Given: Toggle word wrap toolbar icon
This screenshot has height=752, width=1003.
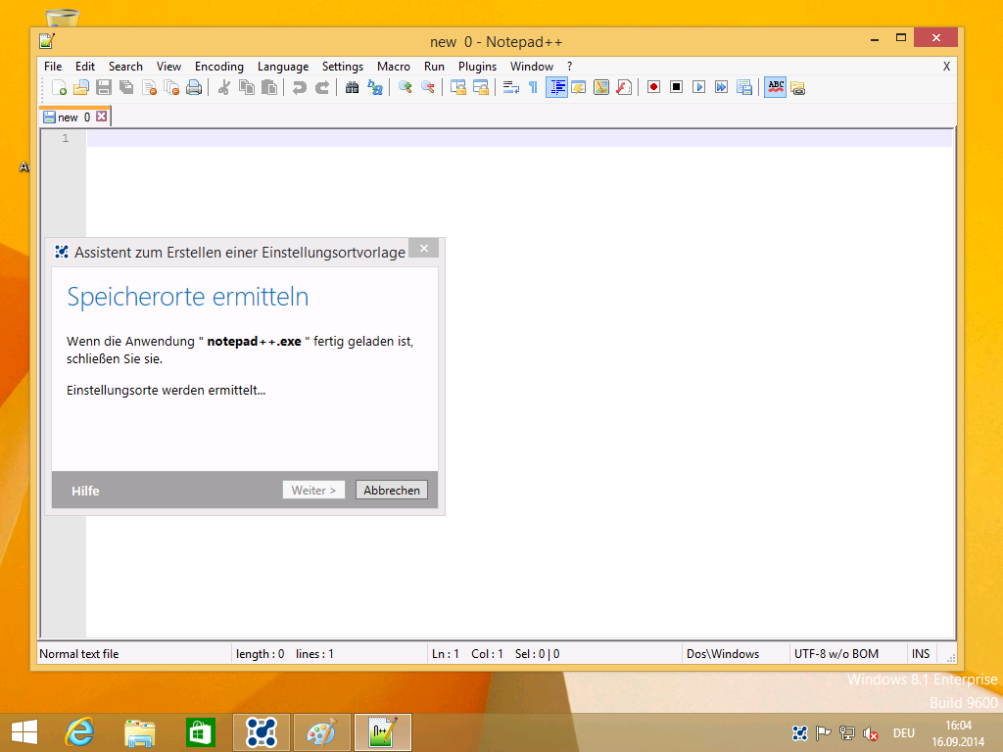Looking at the screenshot, I should (510, 87).
